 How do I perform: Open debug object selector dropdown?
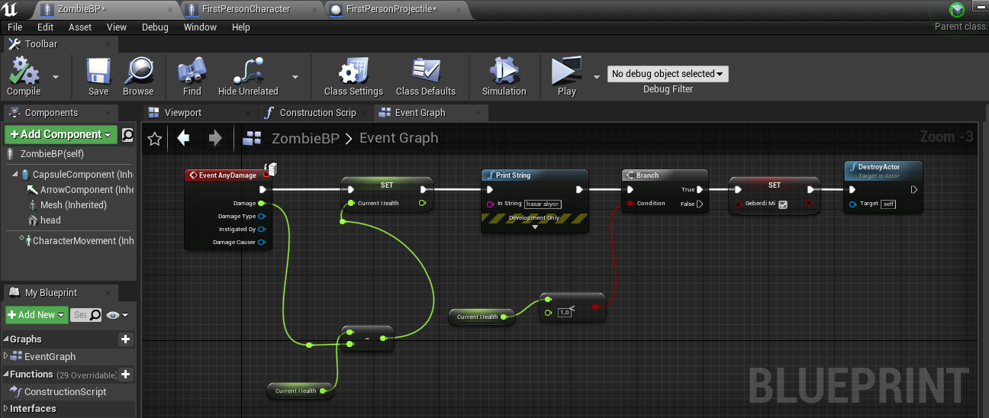pos(668,74)
